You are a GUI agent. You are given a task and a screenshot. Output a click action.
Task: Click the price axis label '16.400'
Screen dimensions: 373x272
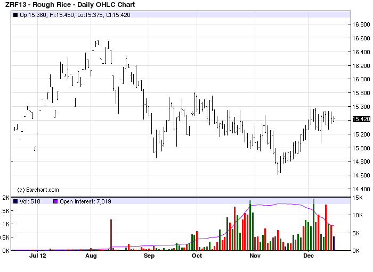(x=361, y=52)
